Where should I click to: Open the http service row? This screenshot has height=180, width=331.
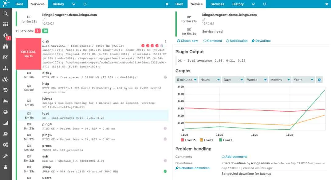(92, 88)
